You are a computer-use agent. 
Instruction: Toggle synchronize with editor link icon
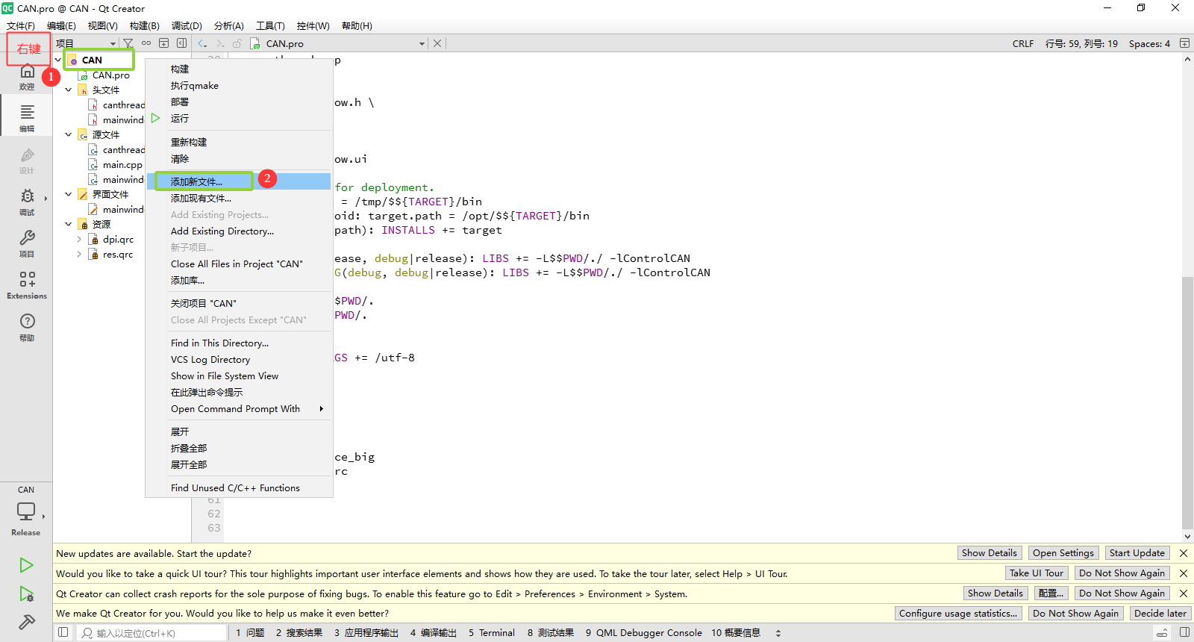[146, 43]
